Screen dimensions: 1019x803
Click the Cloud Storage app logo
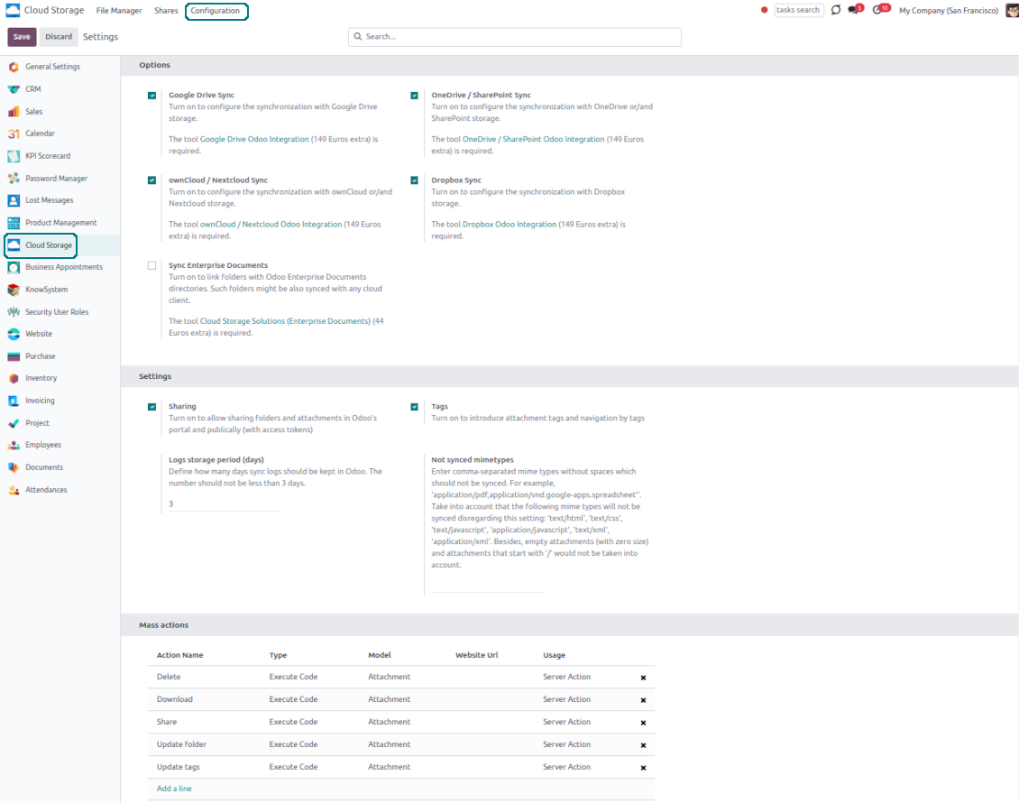[14, 11]
